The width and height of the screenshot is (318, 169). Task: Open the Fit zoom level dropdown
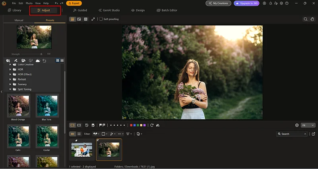(308, 125)
